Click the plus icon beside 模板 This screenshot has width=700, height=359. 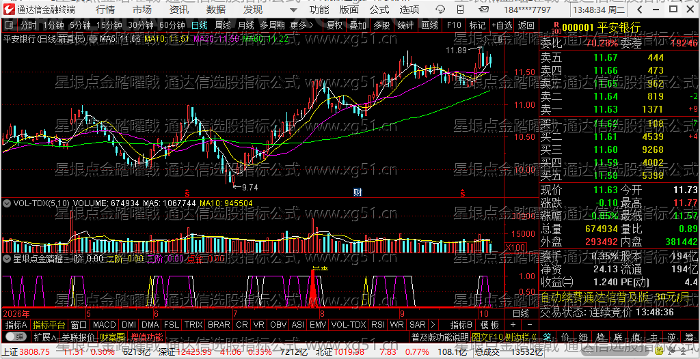(513, 325)
